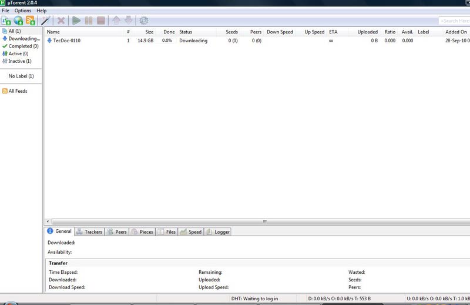Click Add Torrent from URL globe icon

(18, 21)
